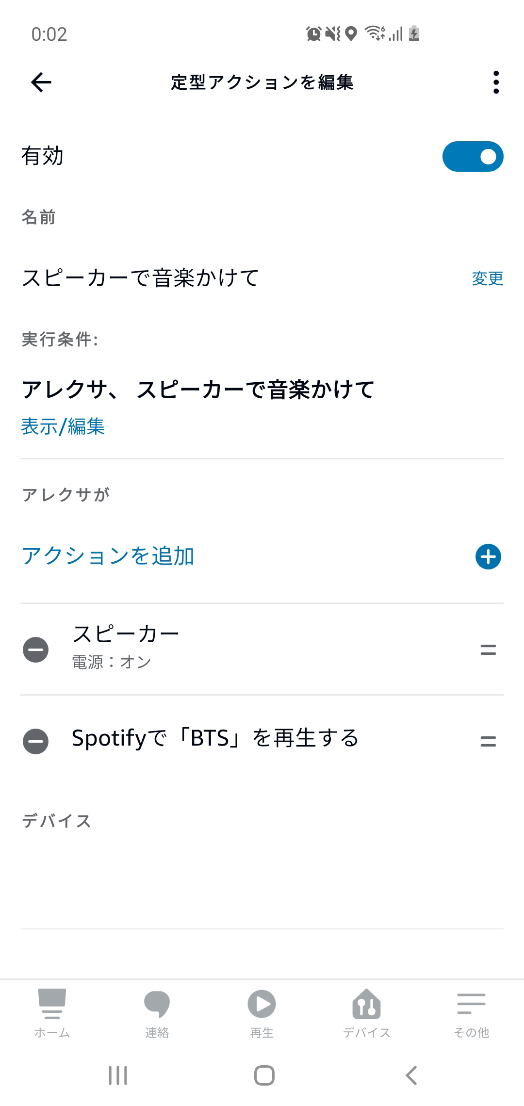Tap the back arrow in header
This screenshot has width=524, height=1106.
[x=41, y=82]
